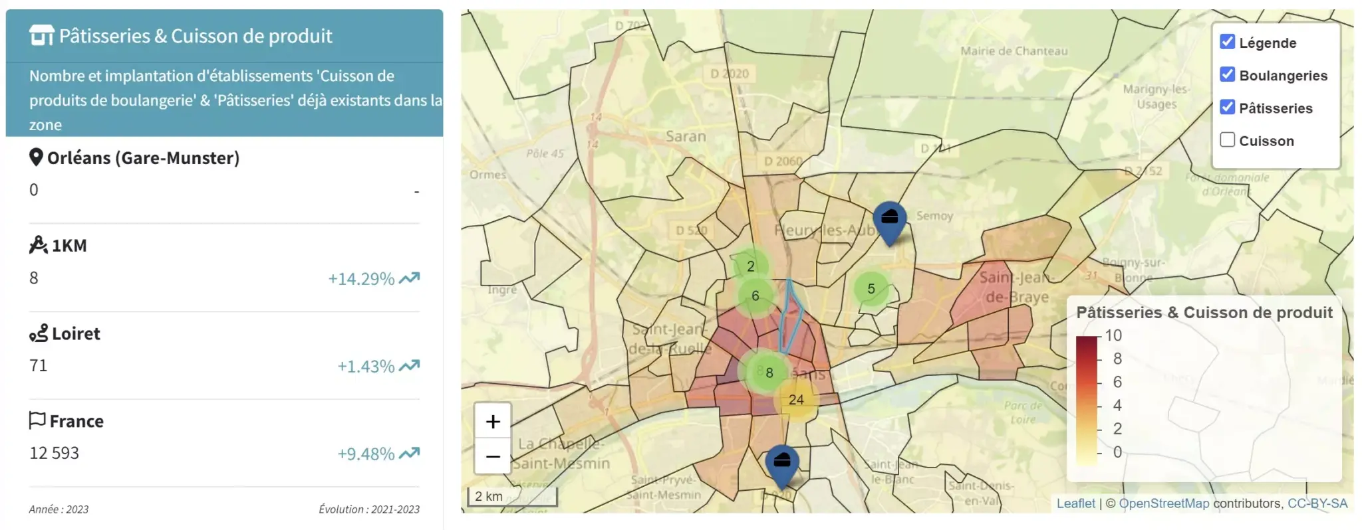Click the storefront icon in header
The height and width of the screenshot is (530, 1362).
click(x=41, y=35)
